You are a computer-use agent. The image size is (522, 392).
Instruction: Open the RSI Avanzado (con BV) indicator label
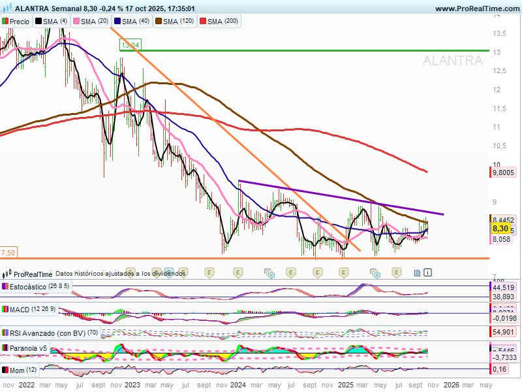click(44, 332)
